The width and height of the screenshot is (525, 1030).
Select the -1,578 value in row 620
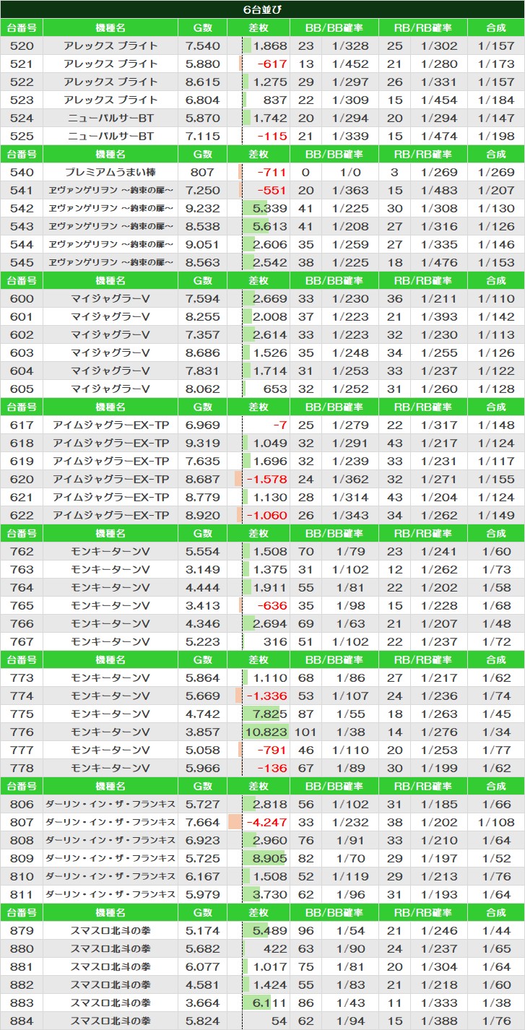(267, 479)
